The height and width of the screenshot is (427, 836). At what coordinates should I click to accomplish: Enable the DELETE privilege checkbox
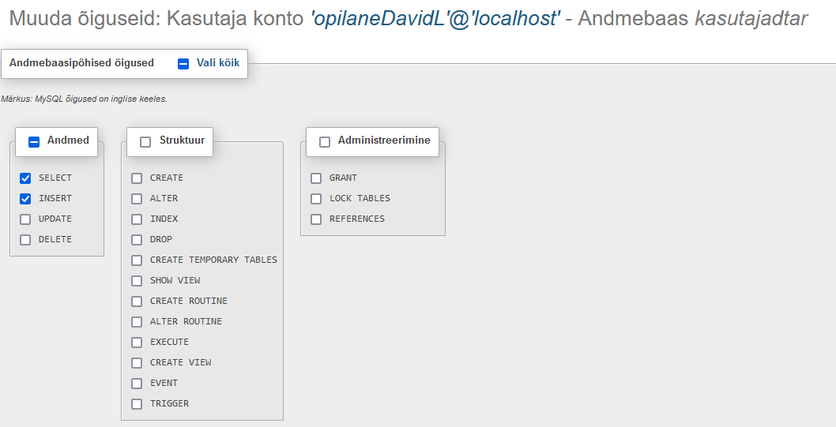coord(25,240)
